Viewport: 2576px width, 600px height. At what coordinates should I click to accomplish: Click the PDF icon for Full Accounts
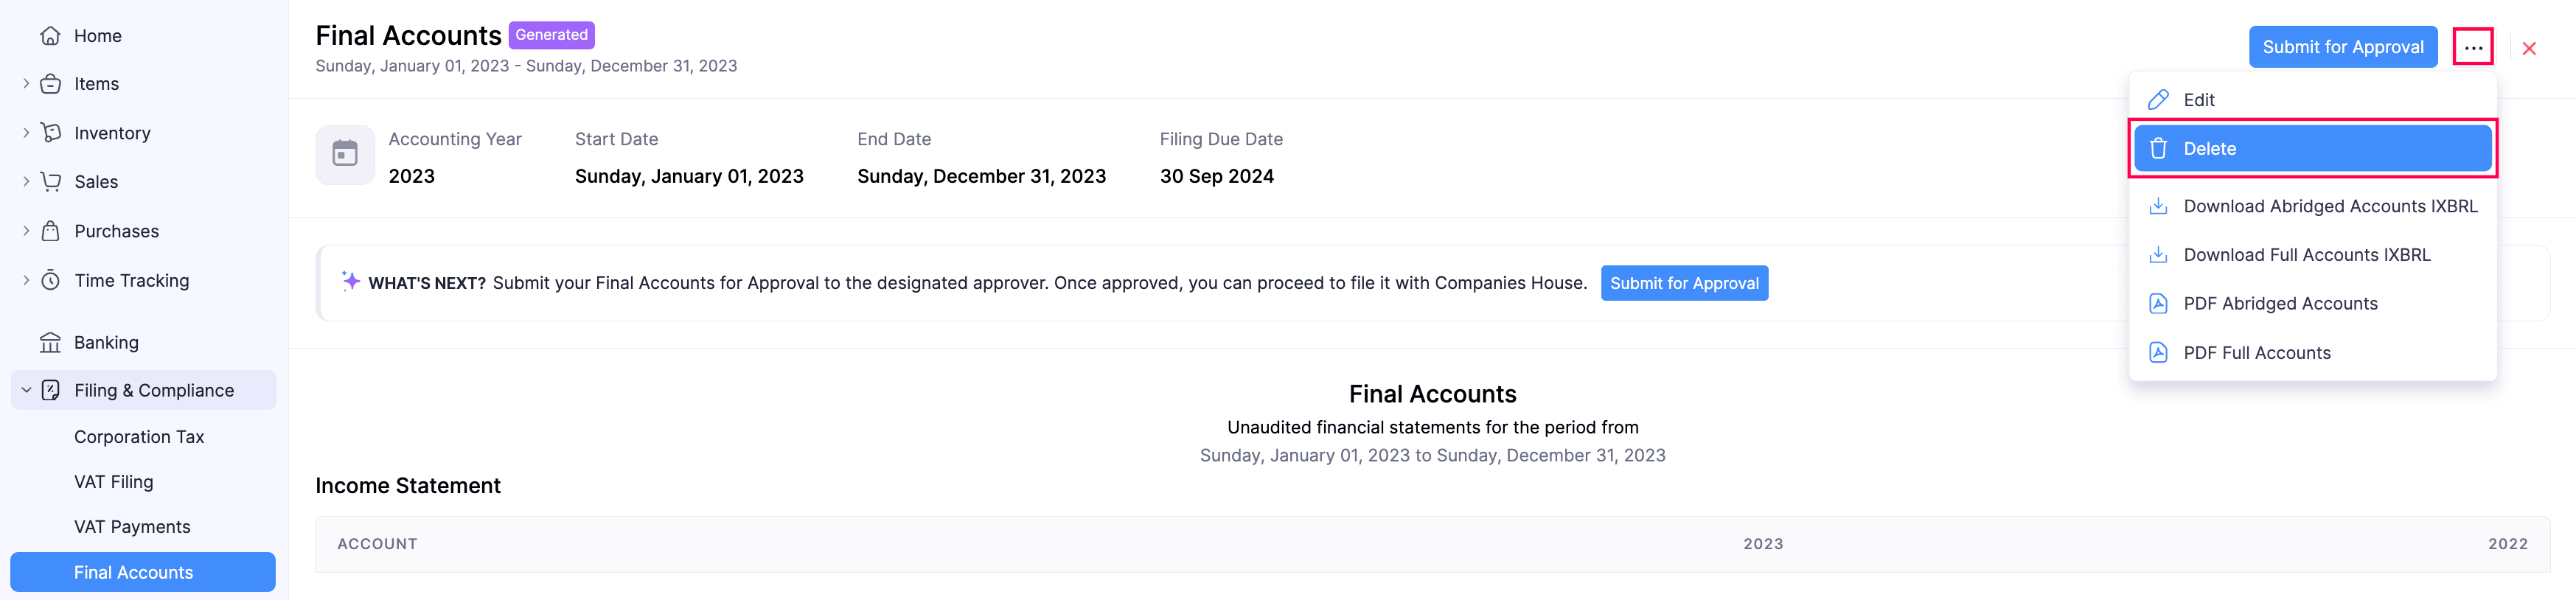tap(2158, 353)
